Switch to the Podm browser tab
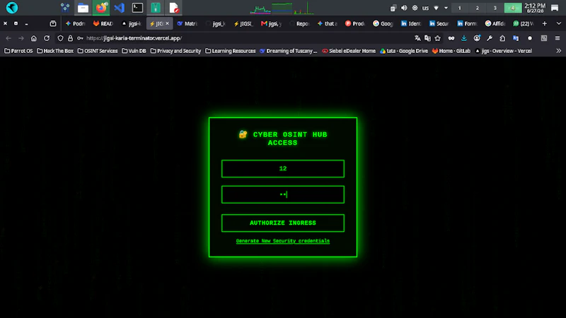The height and width of the screenshot is (318, 566). [x=75, y=23]
